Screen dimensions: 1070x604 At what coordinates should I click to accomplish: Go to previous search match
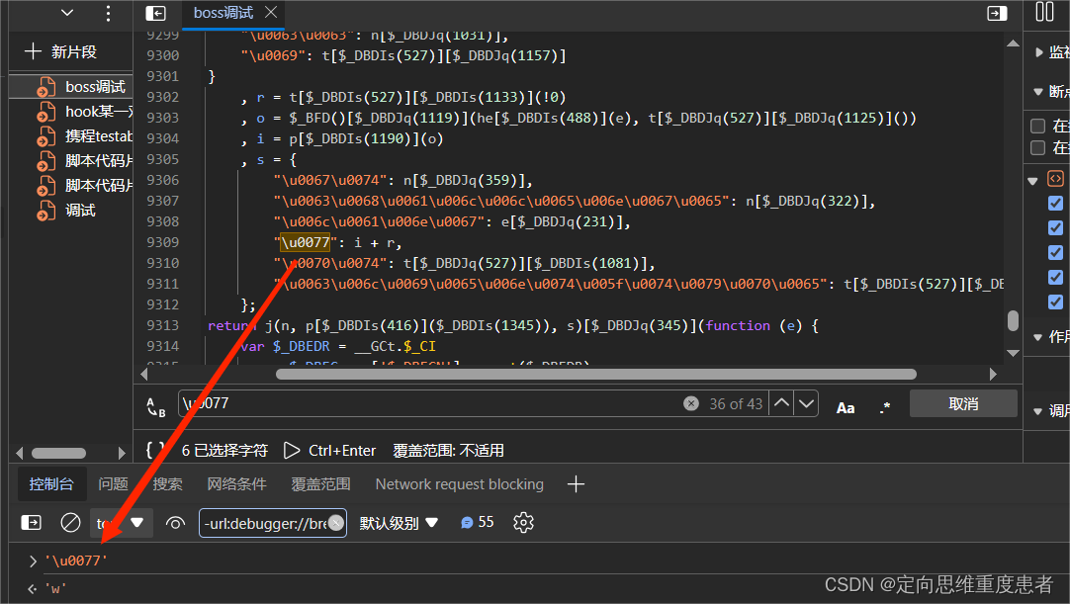(781, 403)
